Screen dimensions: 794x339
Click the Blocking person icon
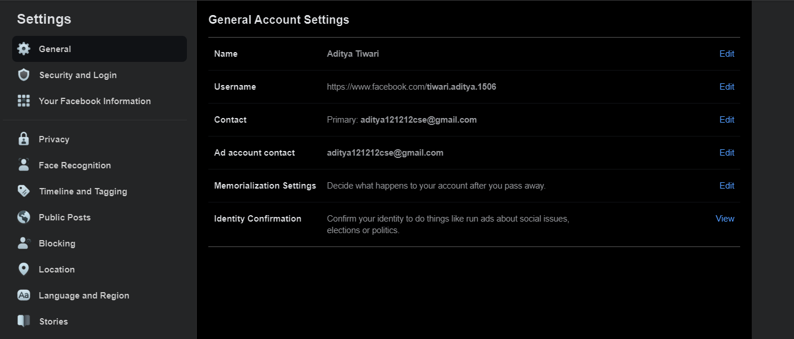click(24, 244)
